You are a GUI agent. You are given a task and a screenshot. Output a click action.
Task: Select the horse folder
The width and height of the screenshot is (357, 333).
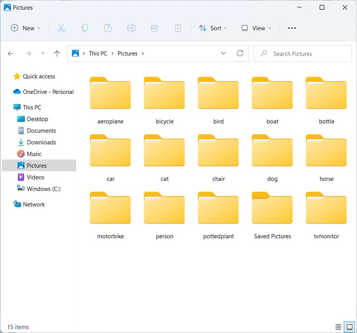click(x=326, y=158)
